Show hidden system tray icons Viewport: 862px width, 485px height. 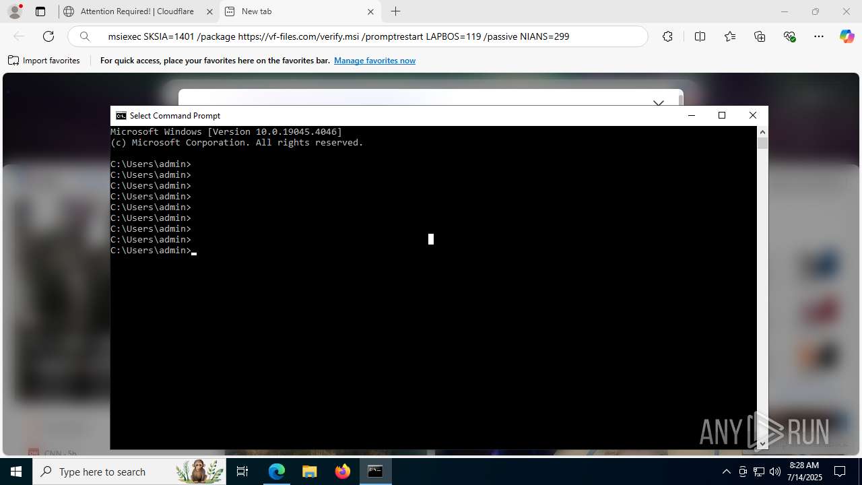726,472
